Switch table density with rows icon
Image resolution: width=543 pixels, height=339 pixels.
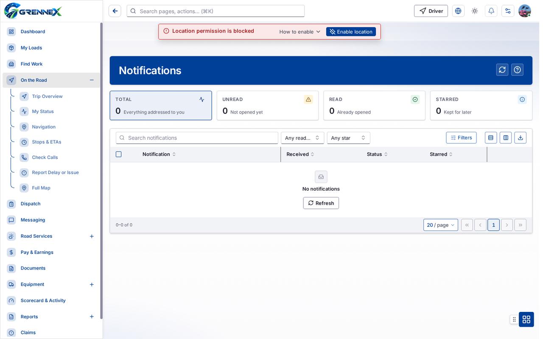click(x=491, y=138)
